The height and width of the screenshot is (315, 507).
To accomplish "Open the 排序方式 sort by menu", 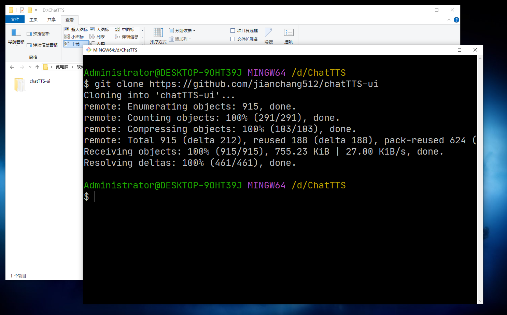I will (x=158, y=36).
